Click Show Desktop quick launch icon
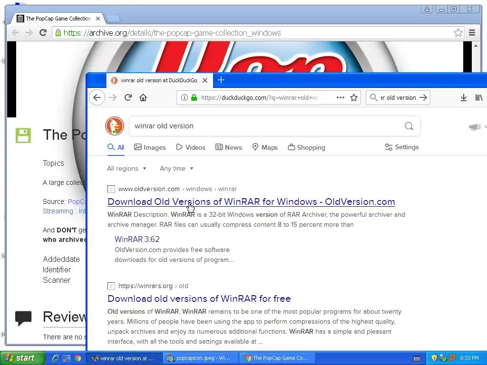Image resolution: width=487 pixels, height=365 pixels. (x=67, y=358)
